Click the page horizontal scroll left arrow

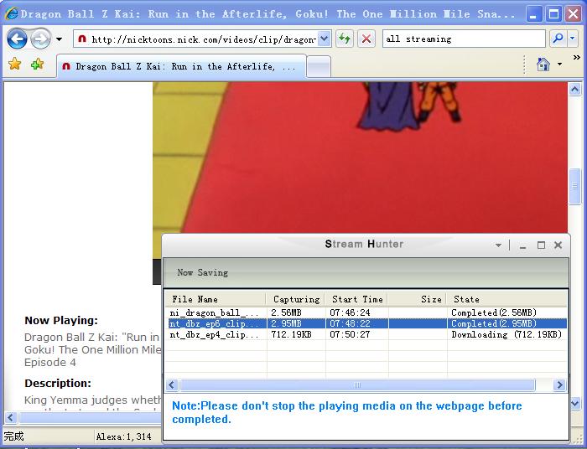click(10, 417)
